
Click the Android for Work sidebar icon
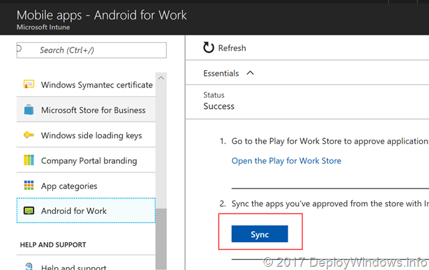click(29, 211)
